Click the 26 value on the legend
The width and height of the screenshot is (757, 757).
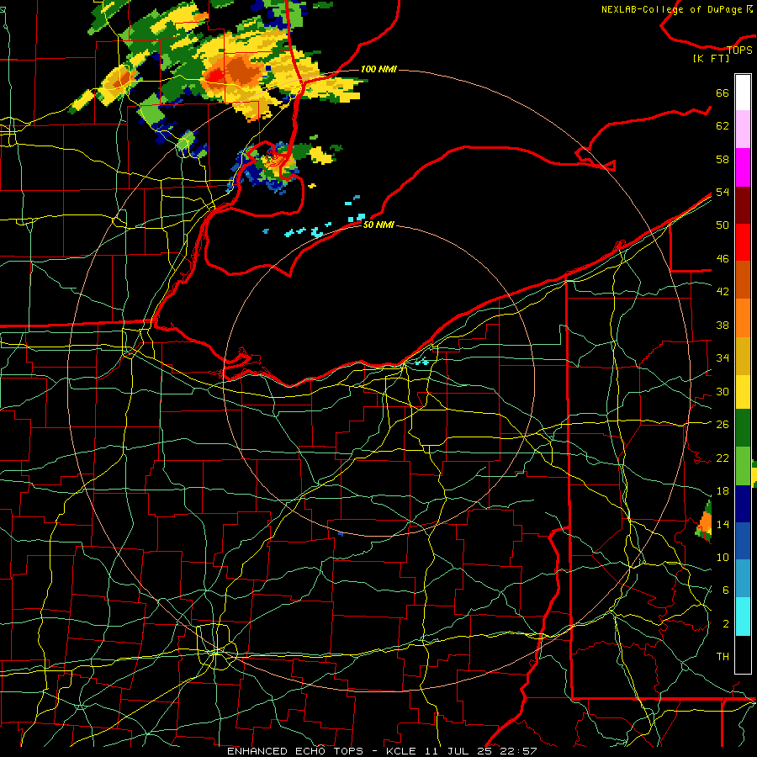pyautogui.click(x=723, y=425)
